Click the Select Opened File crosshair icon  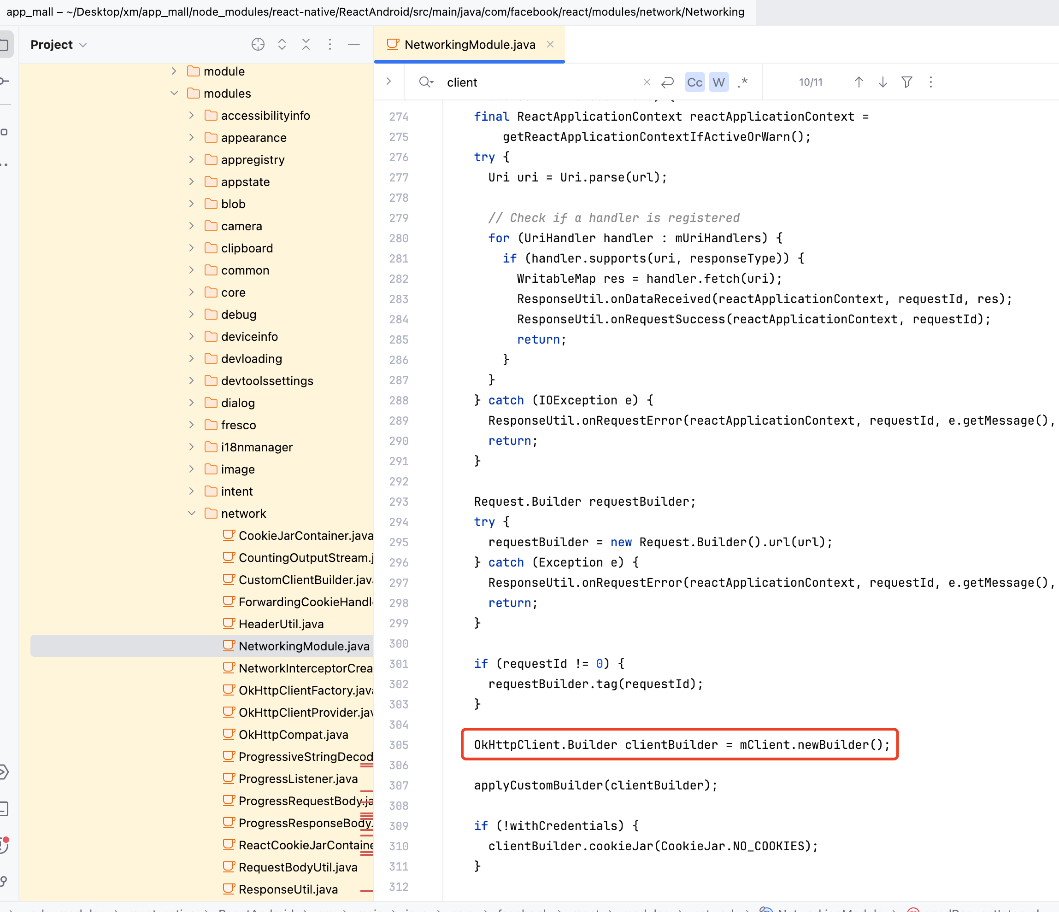pos(258,45)
